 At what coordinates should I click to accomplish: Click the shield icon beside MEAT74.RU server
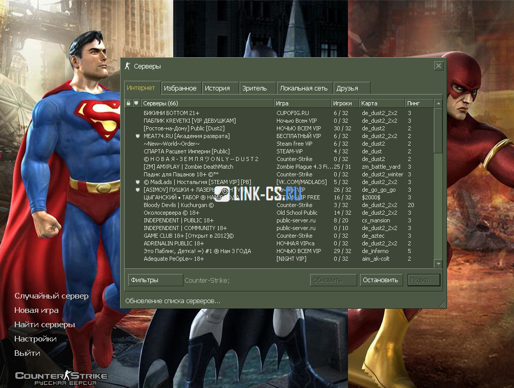tap(137, 136)
